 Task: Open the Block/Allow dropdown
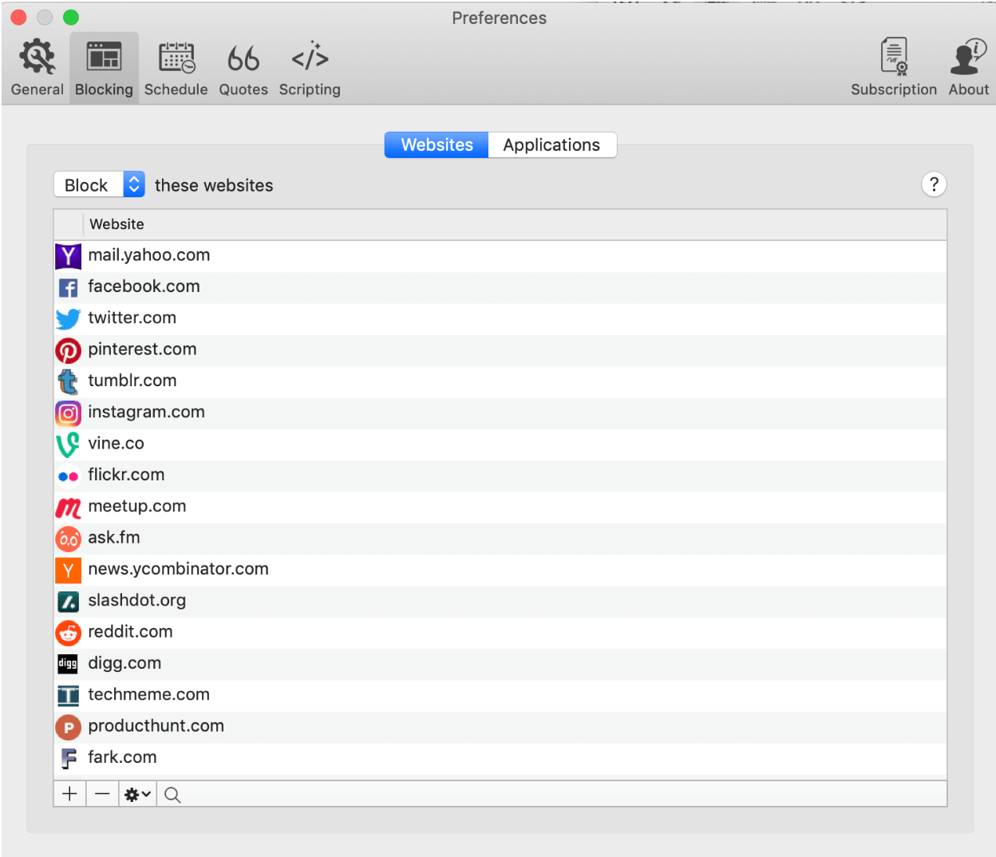[x=98, y=184]
